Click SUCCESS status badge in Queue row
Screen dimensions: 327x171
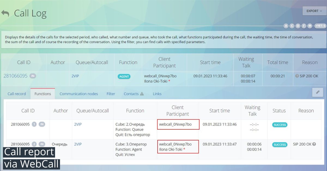[x=280, y=125]
